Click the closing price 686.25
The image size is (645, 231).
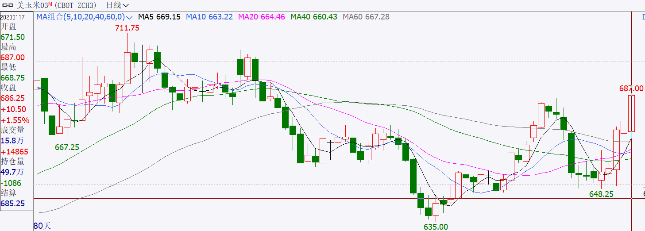pyautogui.click(x=13, y=98)
